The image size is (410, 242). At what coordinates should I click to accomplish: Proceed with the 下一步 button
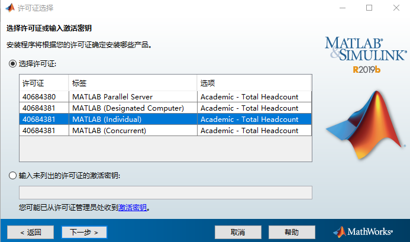click(84, 232)
